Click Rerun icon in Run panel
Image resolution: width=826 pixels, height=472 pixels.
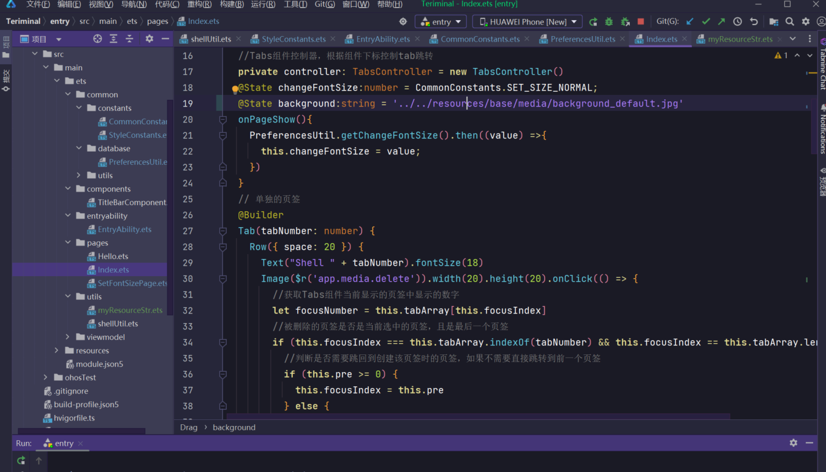[21, 460]
